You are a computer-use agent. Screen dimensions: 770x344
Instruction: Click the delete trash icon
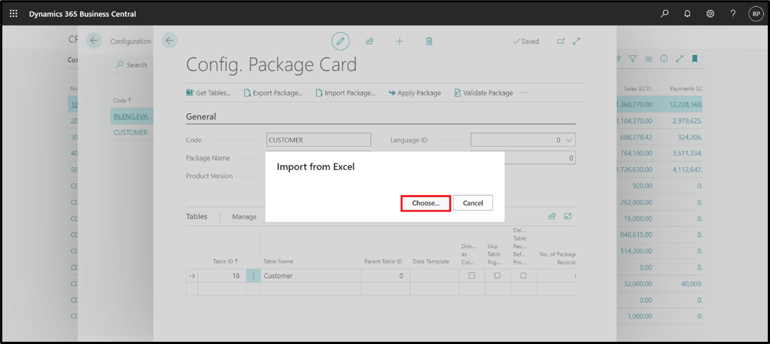pos(429,41)
